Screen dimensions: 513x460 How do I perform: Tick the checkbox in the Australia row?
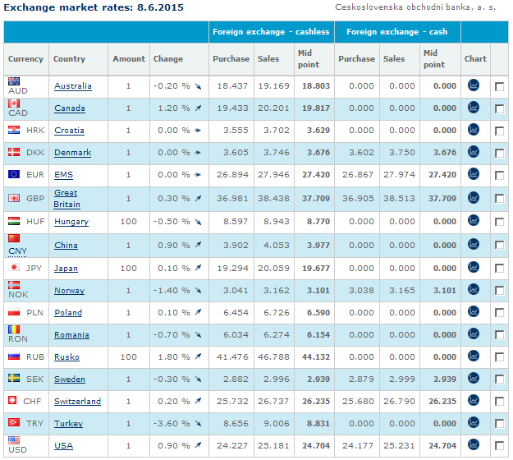[x=499, y=86]
